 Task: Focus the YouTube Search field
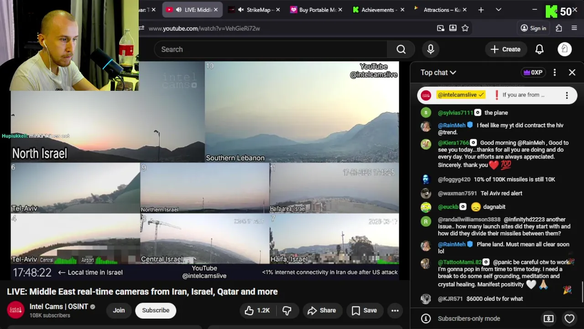[x=271, y=49]
